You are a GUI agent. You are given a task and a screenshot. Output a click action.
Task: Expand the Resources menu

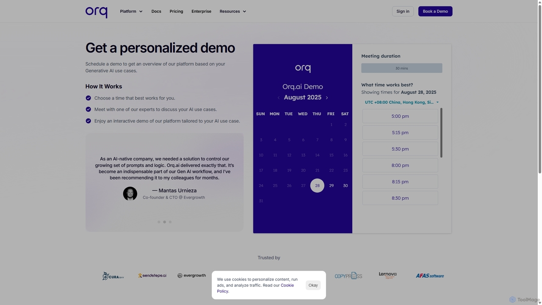pyautogui.click(x=233, y=11)
